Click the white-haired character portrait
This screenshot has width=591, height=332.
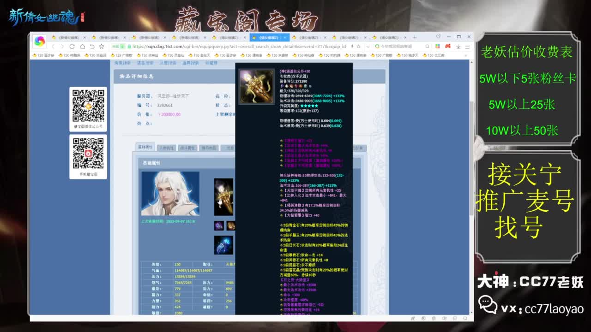point(170,194)
